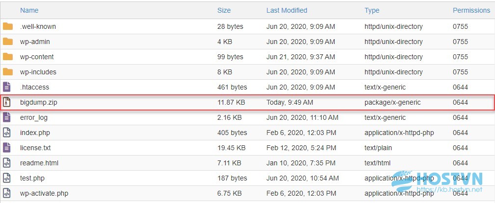Click the wp-activate.php file icon
The height and width of the screenshot is (203, 495).
(x=7, y=193)
